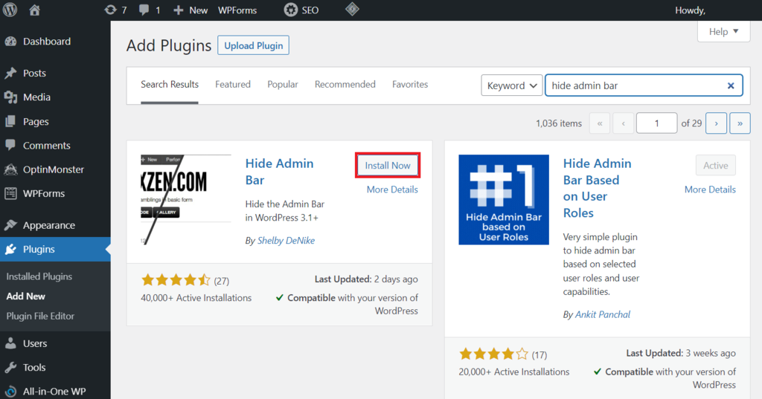
Task: Click the Upload Plugin button
Action: [253, 45]
